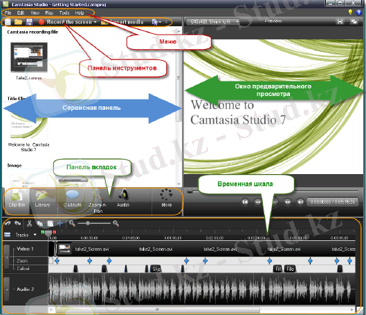366x315 pixels.
Task: Open the Tools menu
Action: click(x=64, y=13)
